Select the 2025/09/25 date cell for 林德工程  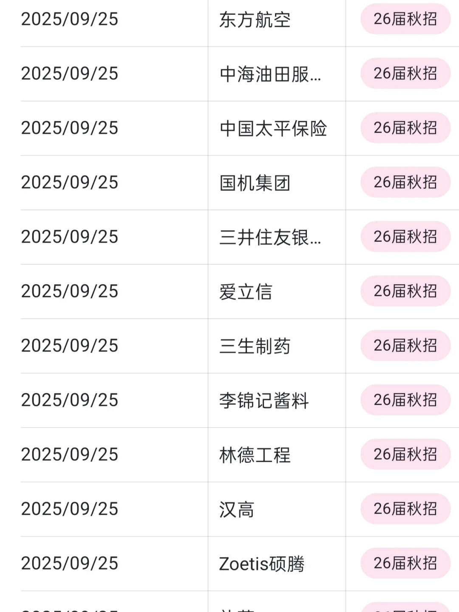coord(70,454)
